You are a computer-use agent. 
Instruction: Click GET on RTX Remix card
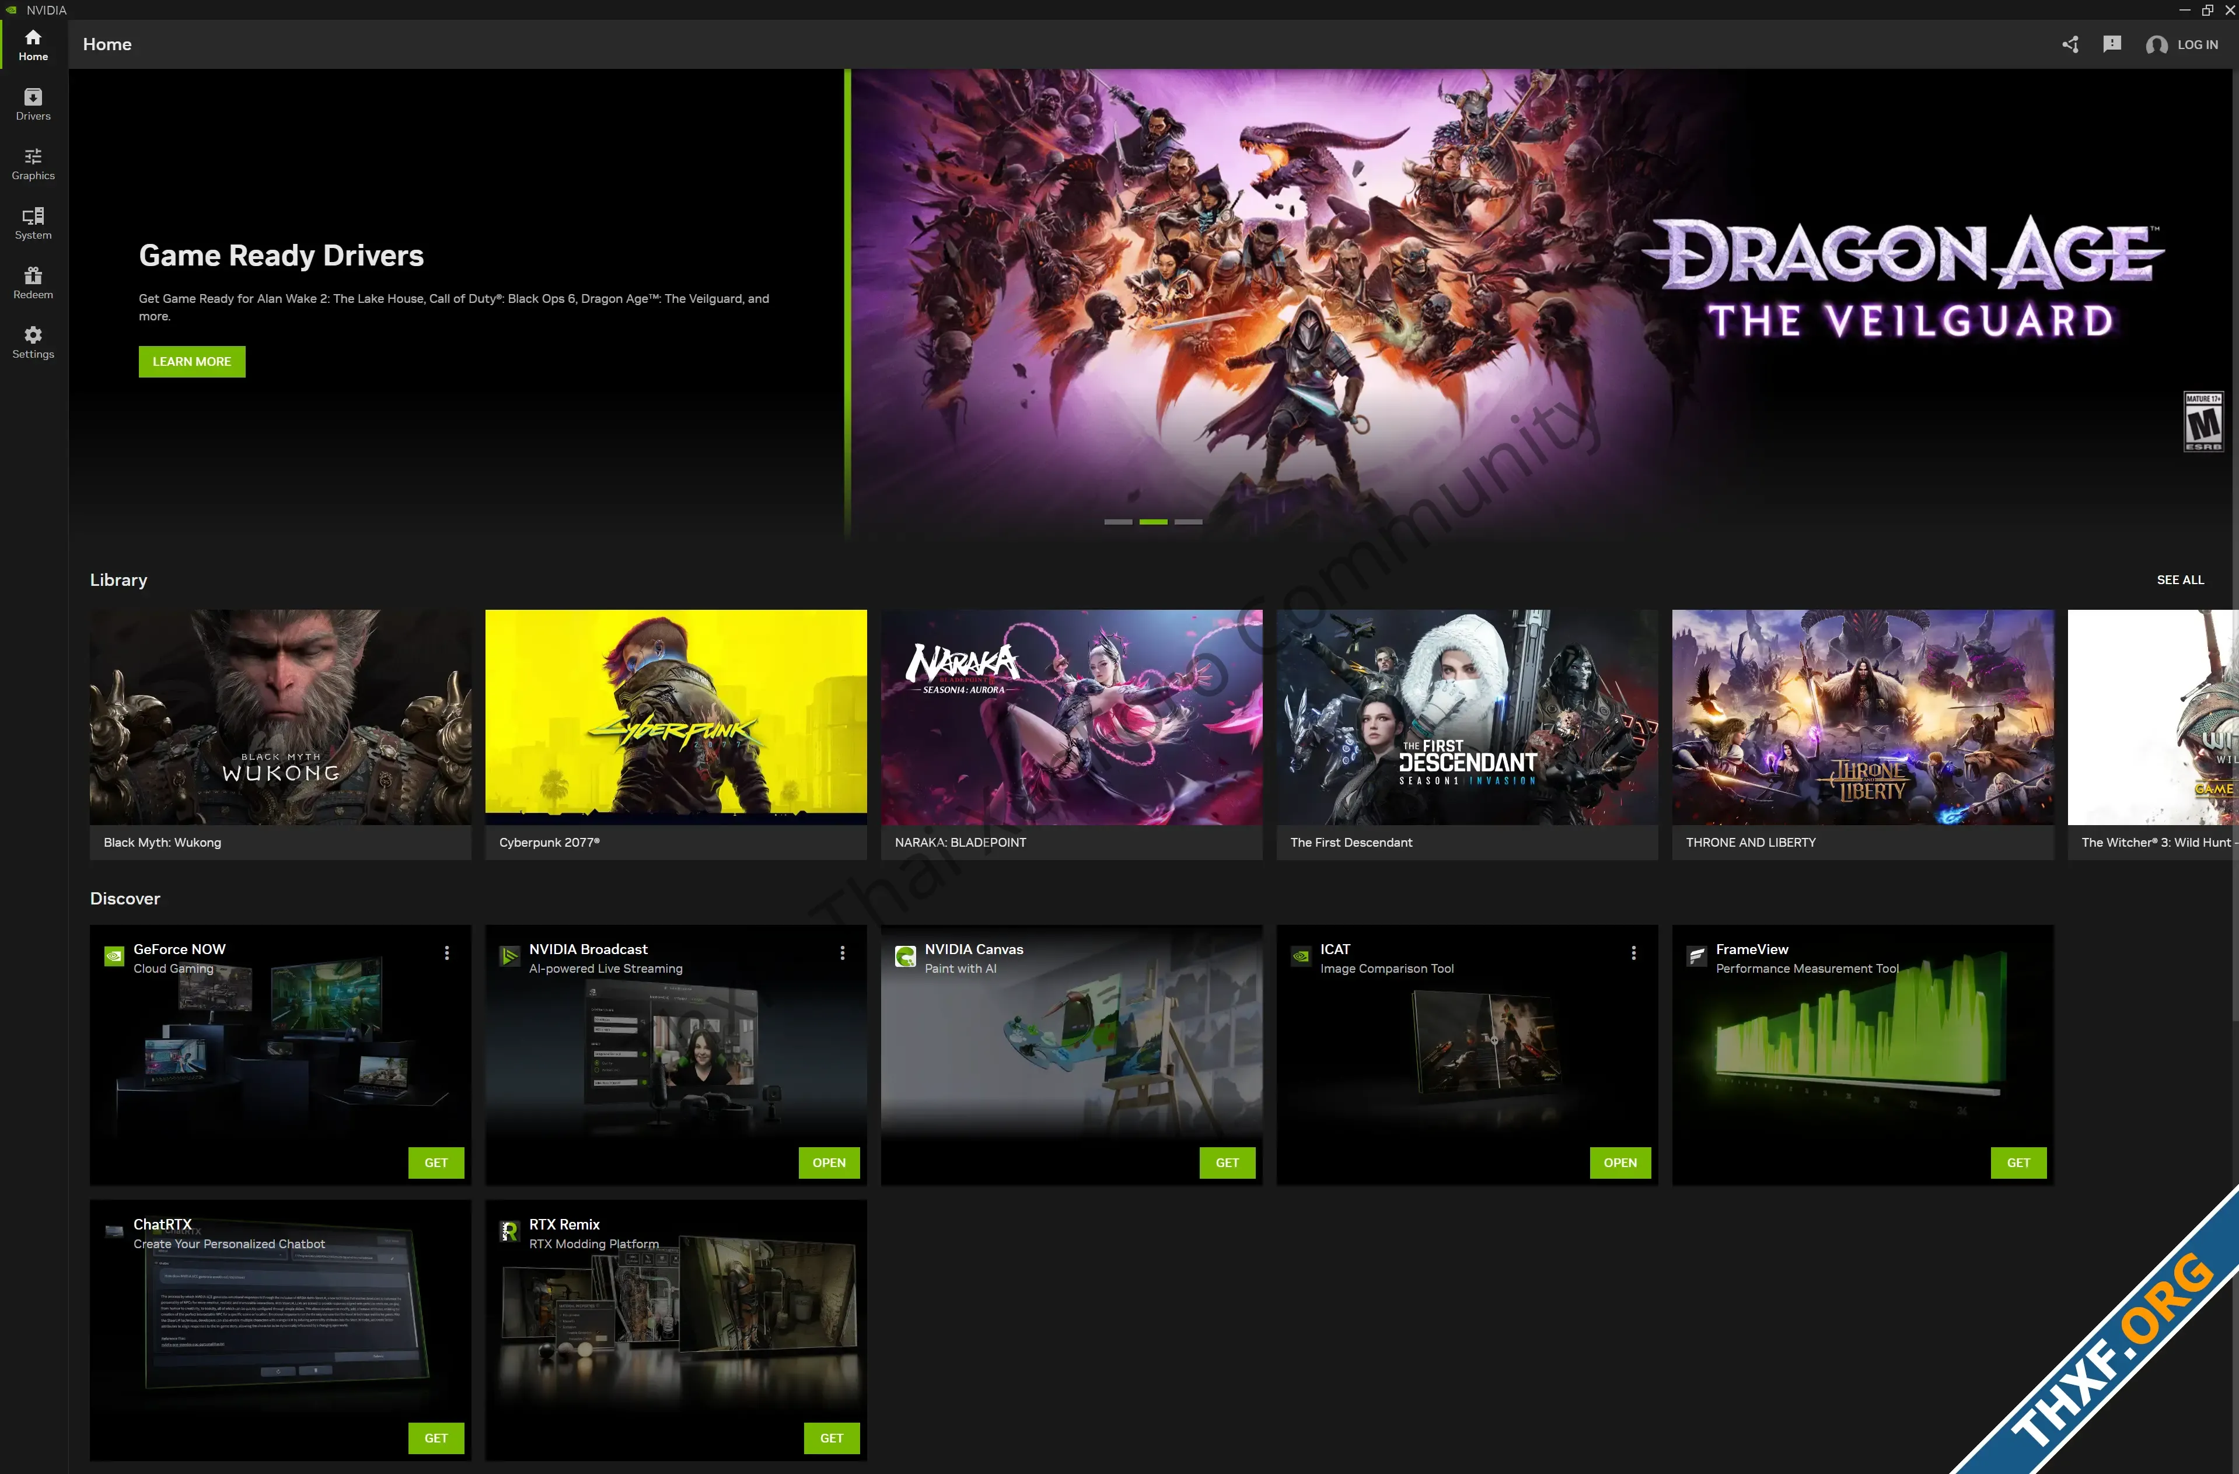tap(832, 1437)
